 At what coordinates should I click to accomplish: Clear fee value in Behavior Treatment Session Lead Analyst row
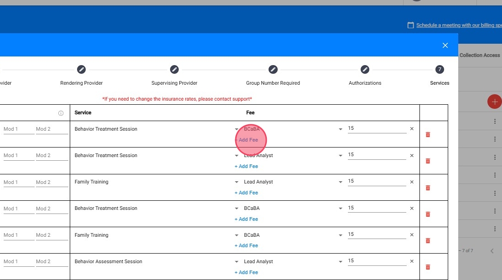(x=412, y=156)
